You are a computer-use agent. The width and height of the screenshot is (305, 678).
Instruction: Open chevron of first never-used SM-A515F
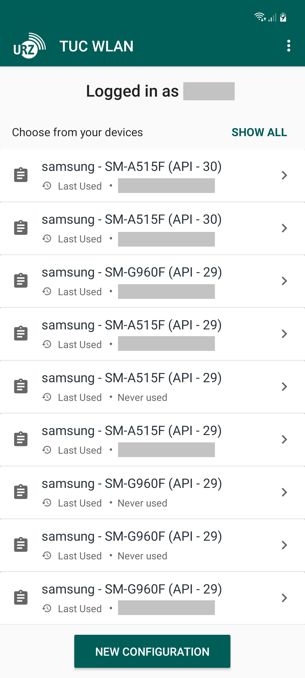pyautogui.click(x=284, y=386)
